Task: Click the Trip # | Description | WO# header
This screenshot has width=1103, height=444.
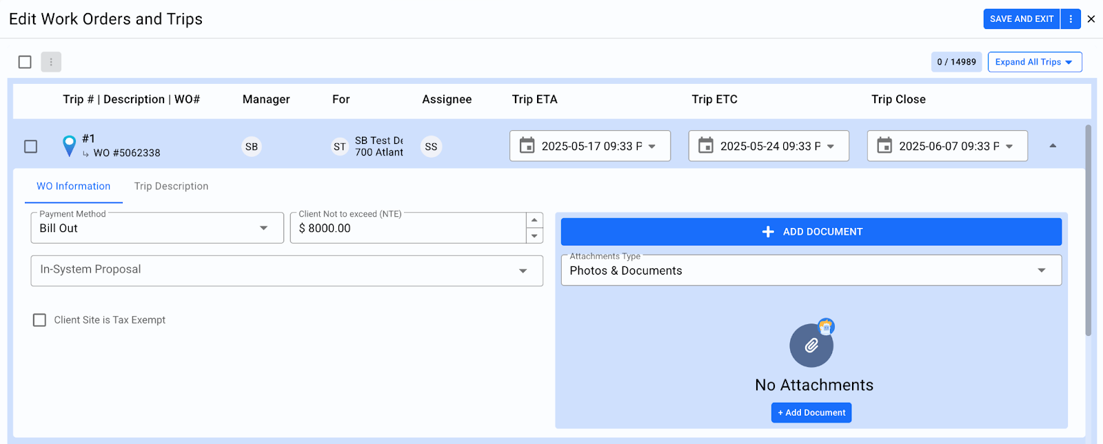Action: (131, 99)
